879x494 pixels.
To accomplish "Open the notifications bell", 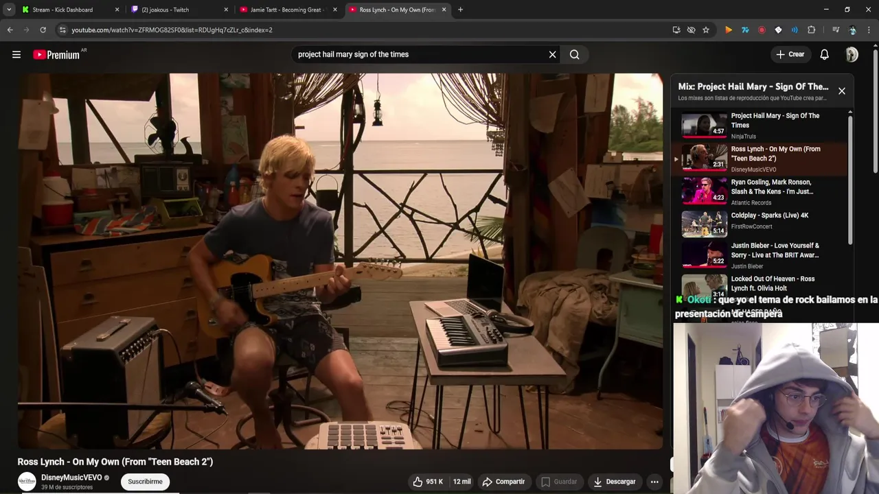I will (x=825, y=55).
